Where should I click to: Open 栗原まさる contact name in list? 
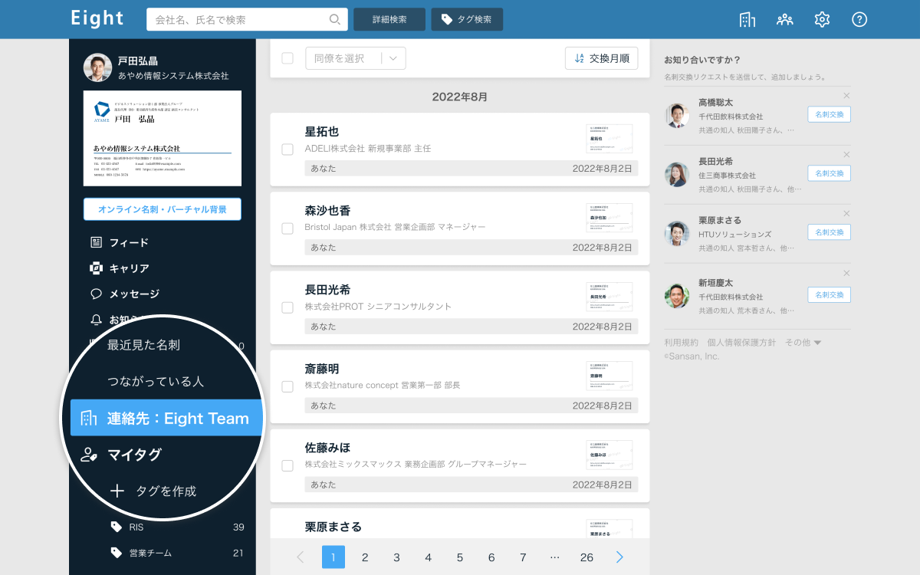pyautogui.click(x=333, y=527)
